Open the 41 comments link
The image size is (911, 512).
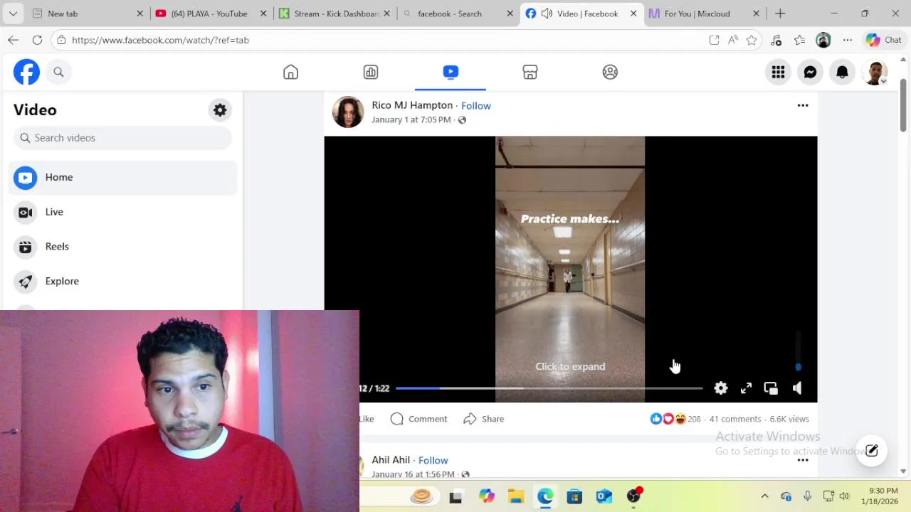click(x=735, y=419)
